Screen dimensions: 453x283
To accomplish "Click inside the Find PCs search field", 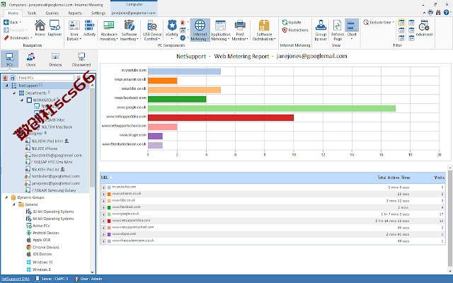I will click(45, 78).
